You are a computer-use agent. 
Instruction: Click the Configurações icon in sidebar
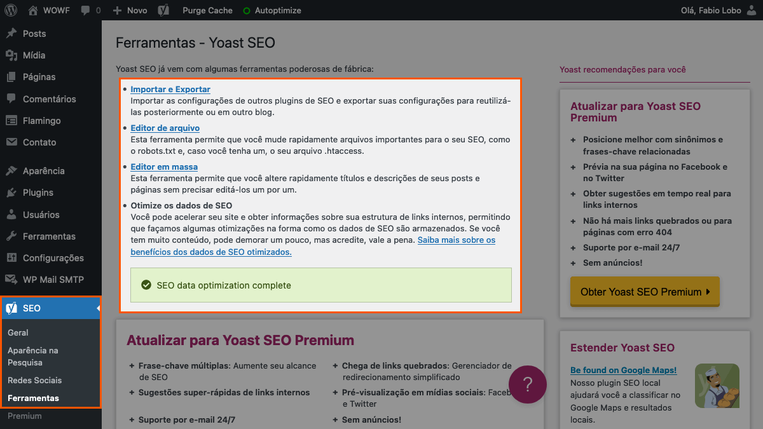pos(11,257)
